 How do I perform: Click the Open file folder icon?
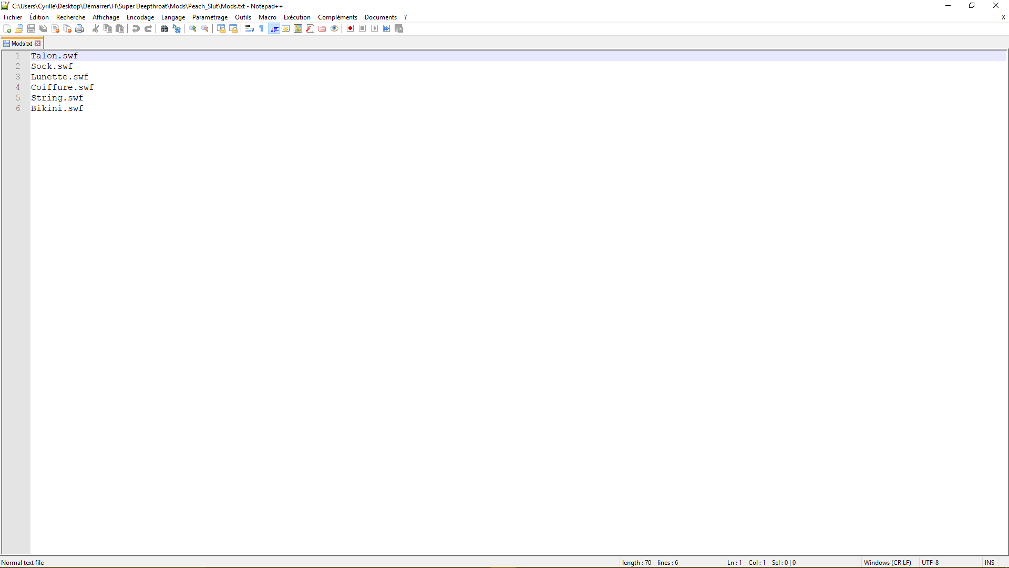(19, 28)
